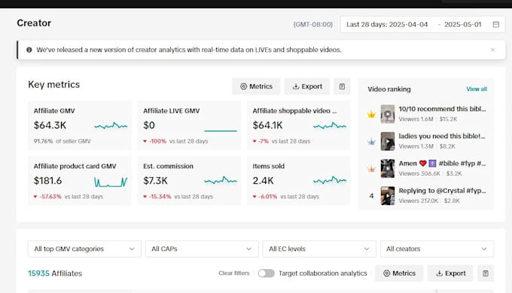
Task: Click the Affiliate shoppable video sparkline
Action: (330, 125)
